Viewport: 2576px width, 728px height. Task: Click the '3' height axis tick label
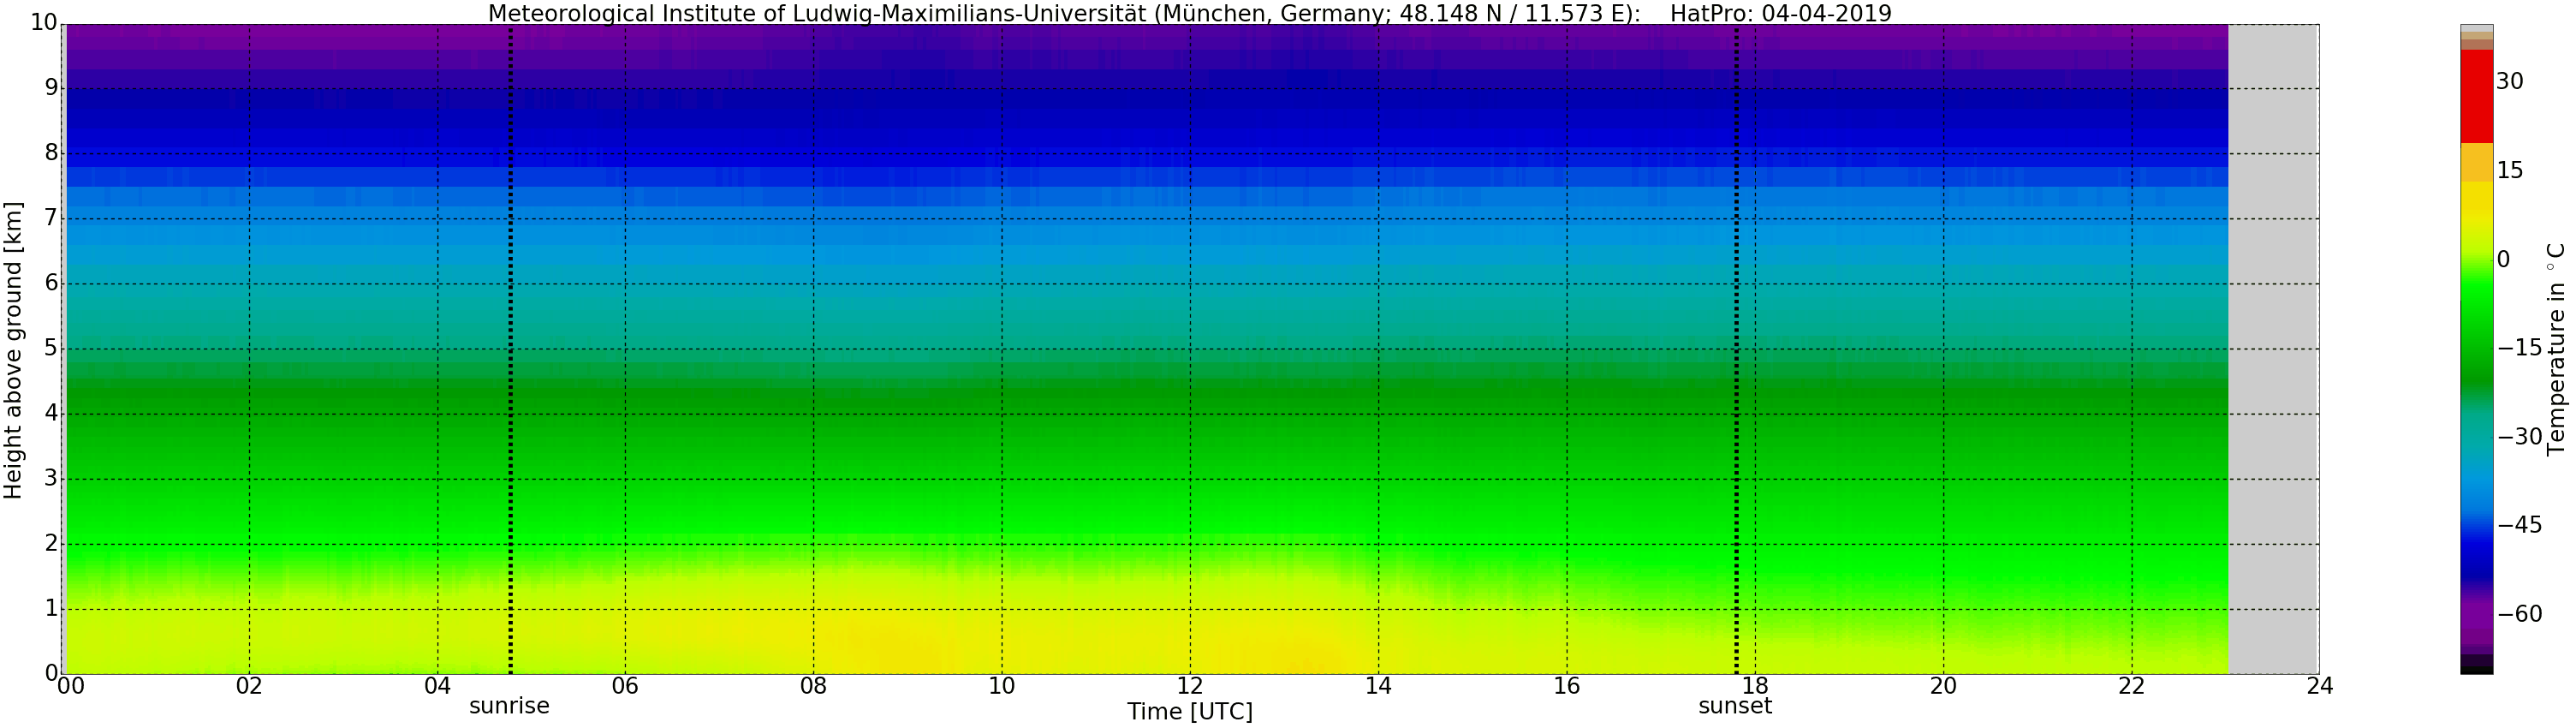(x=52, y=478)
